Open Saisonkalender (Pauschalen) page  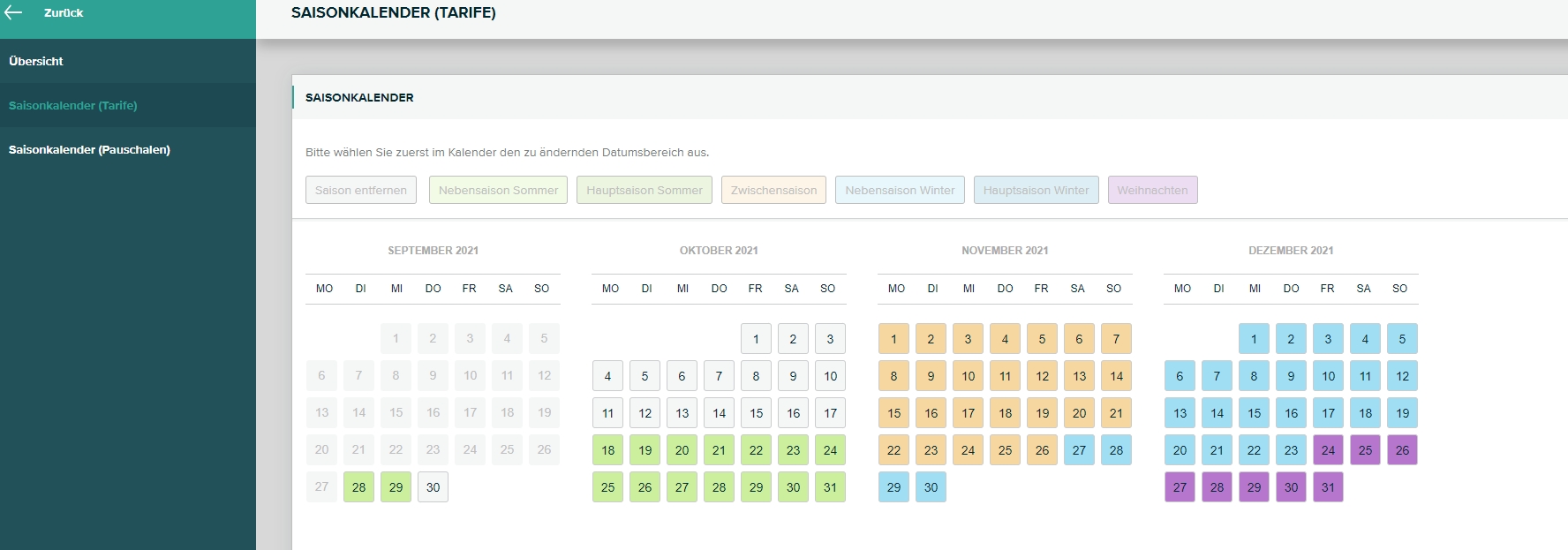point(89,149)
